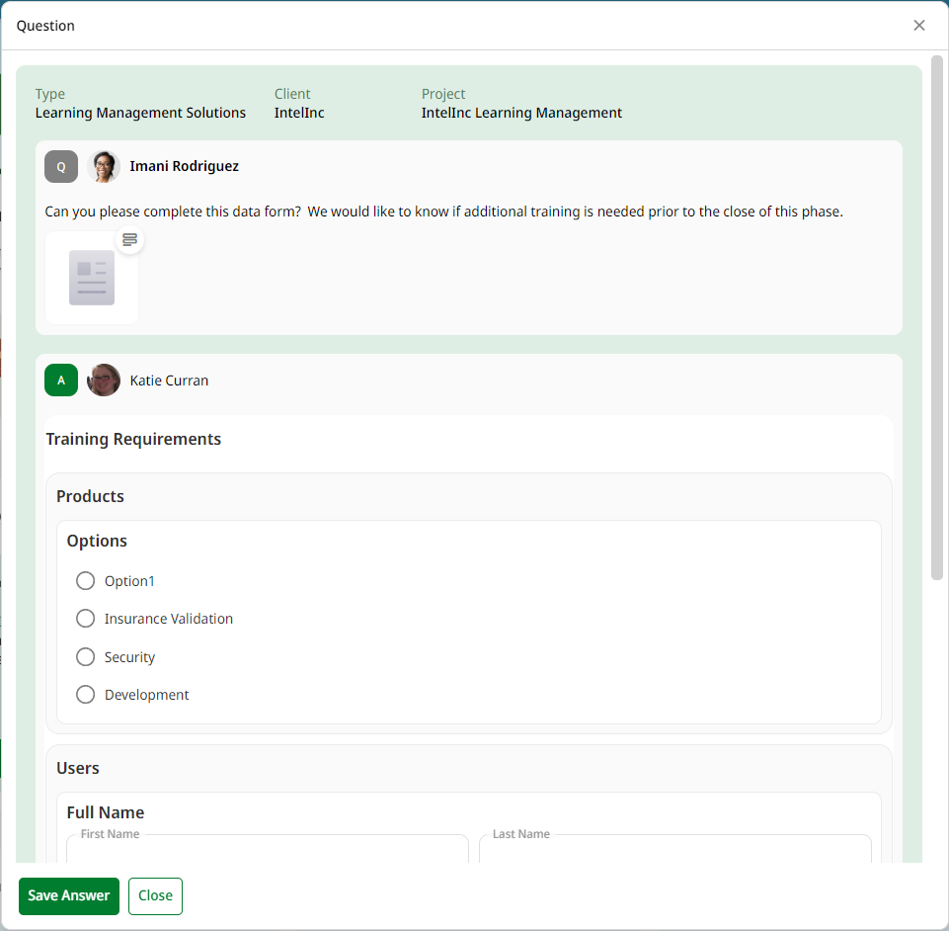Select the Insurance Validation radio button
Image resolution: width=949 pixels, height=931 pixels.
[86, 619]
